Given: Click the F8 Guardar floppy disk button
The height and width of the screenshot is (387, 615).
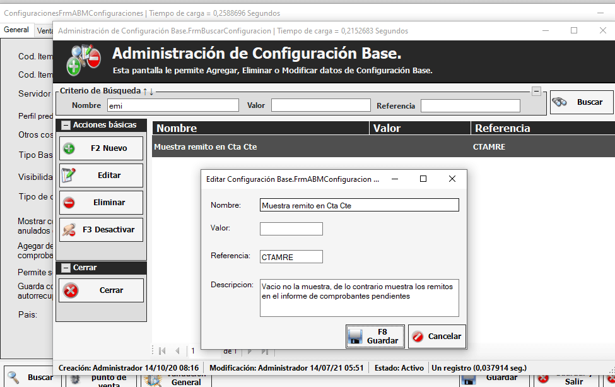Looking at the screenshot, I should (x=375, y=336).
